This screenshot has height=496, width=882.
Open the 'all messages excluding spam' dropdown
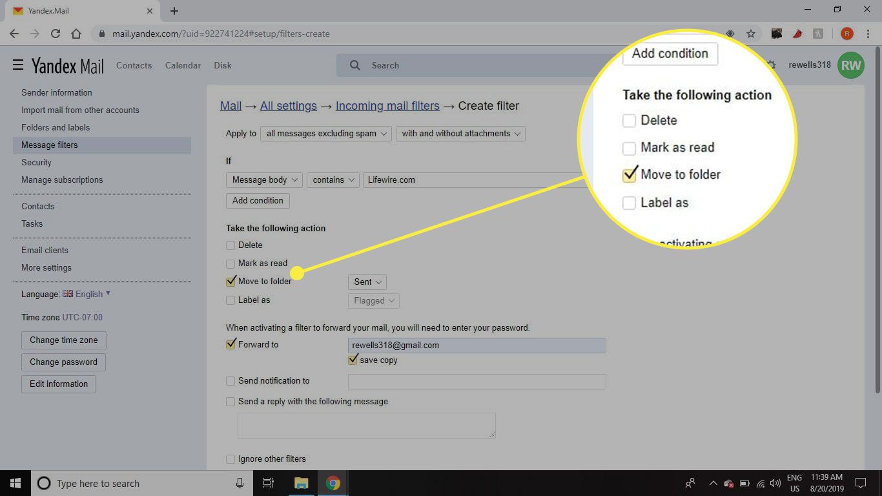tap(326, 134)
